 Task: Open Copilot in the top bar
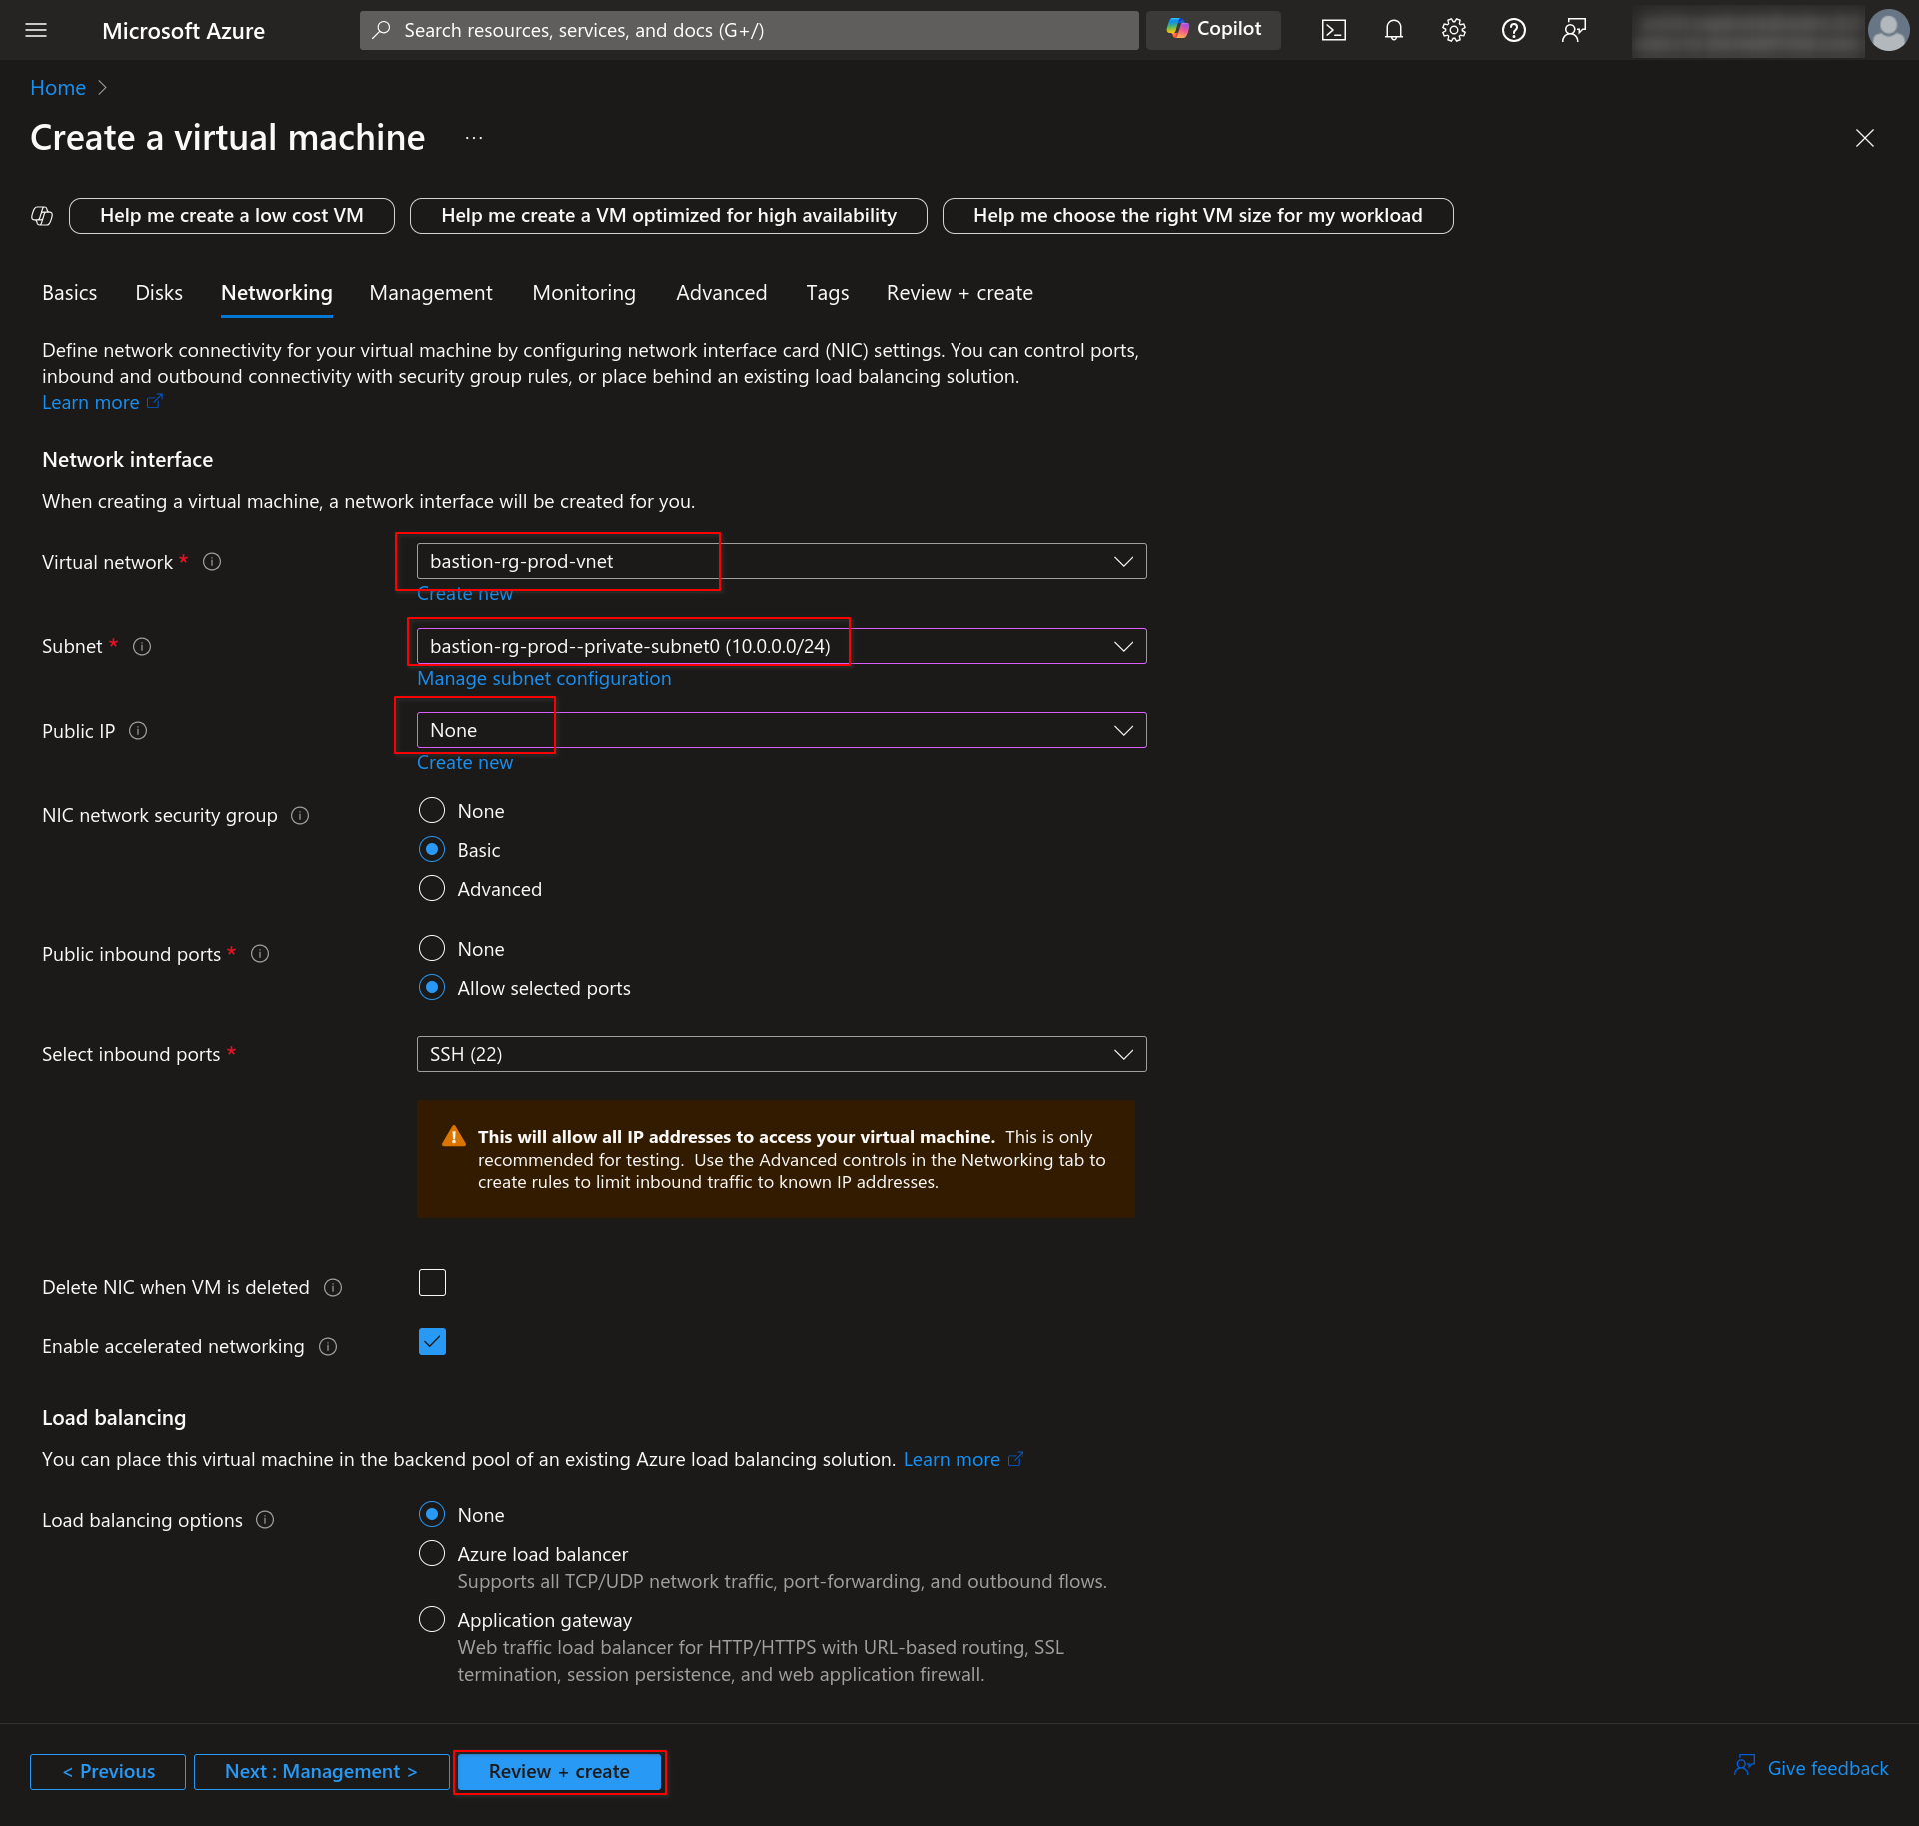[1212, 29]
